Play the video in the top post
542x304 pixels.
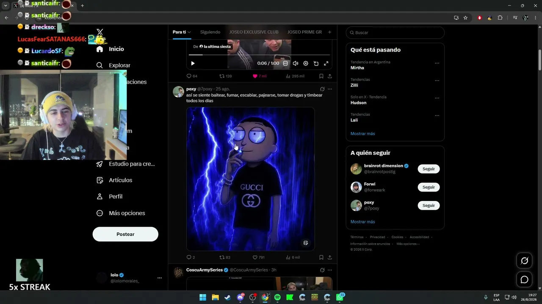click(193, 63)
